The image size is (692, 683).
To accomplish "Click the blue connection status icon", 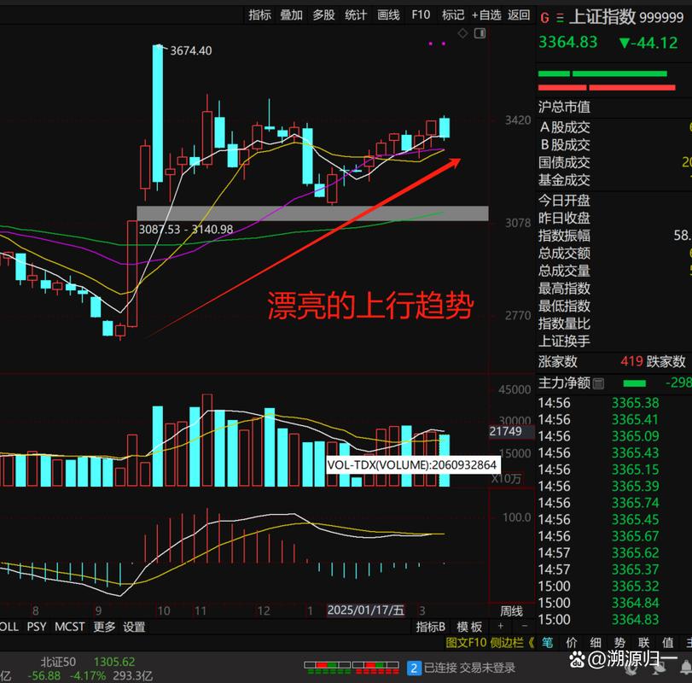I will (414, 668).
